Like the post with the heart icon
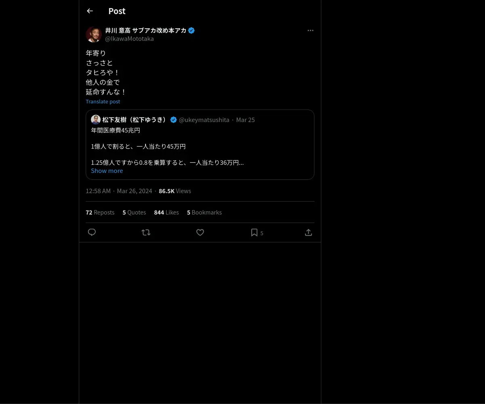This screenshot has height=404, width=485. pos(200,232)
